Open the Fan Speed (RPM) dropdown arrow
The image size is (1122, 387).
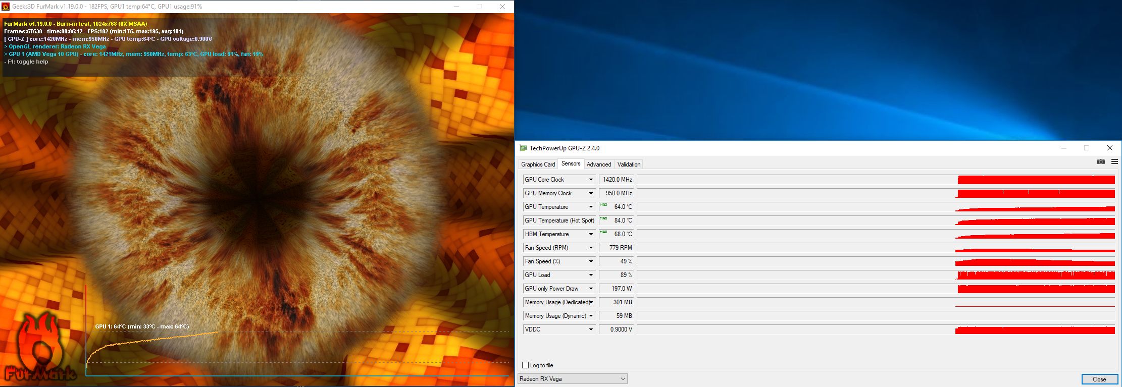click(x=591, y=248)
